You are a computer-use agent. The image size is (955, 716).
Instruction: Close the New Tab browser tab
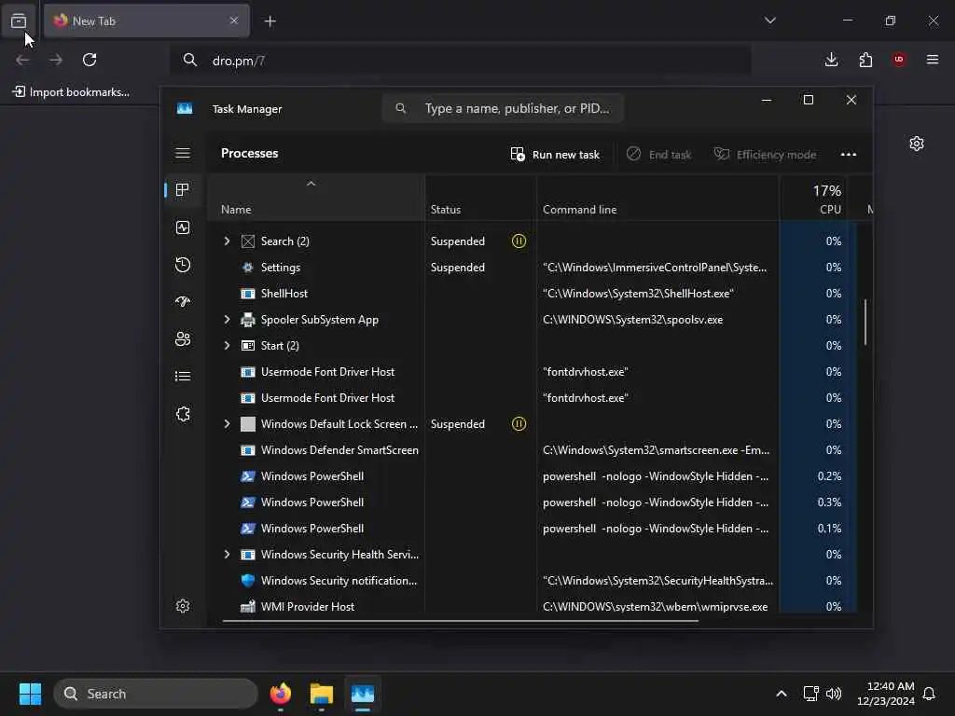click(234, 21)
